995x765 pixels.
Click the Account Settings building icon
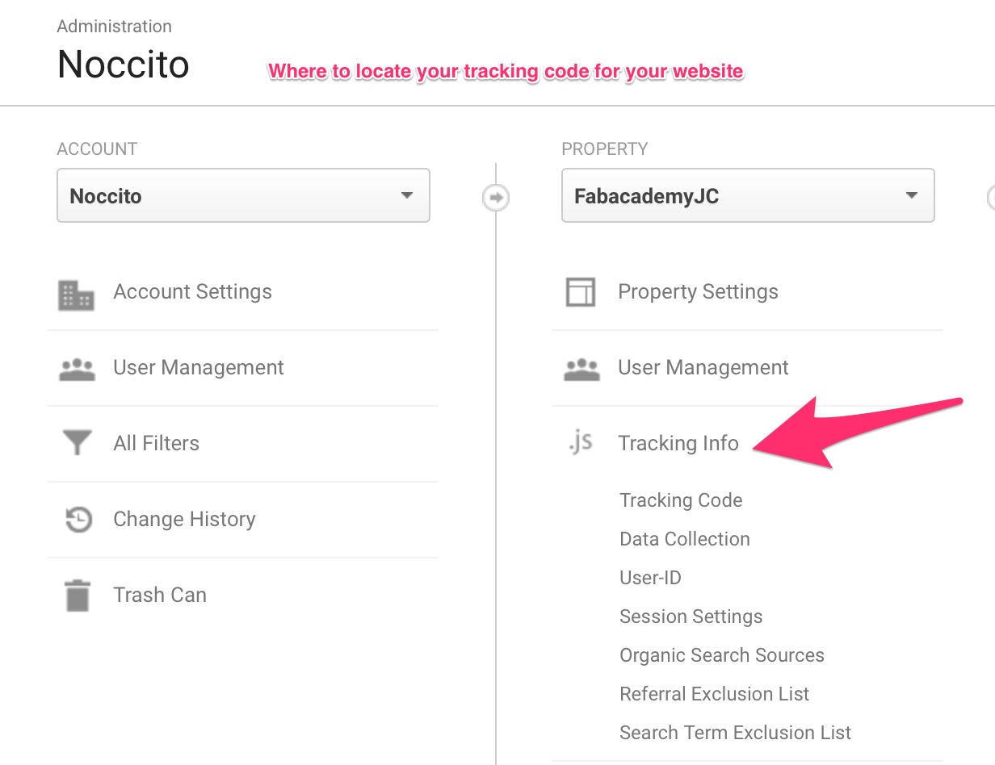(x=77, y=295)
